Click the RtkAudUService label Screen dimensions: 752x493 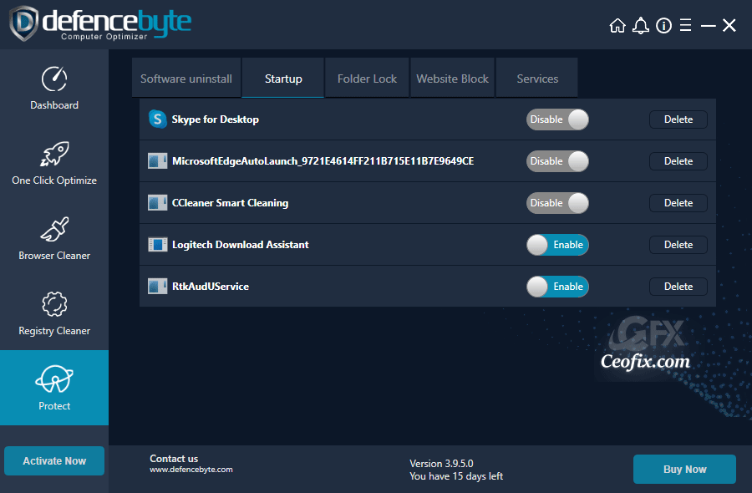coord(211,287)
